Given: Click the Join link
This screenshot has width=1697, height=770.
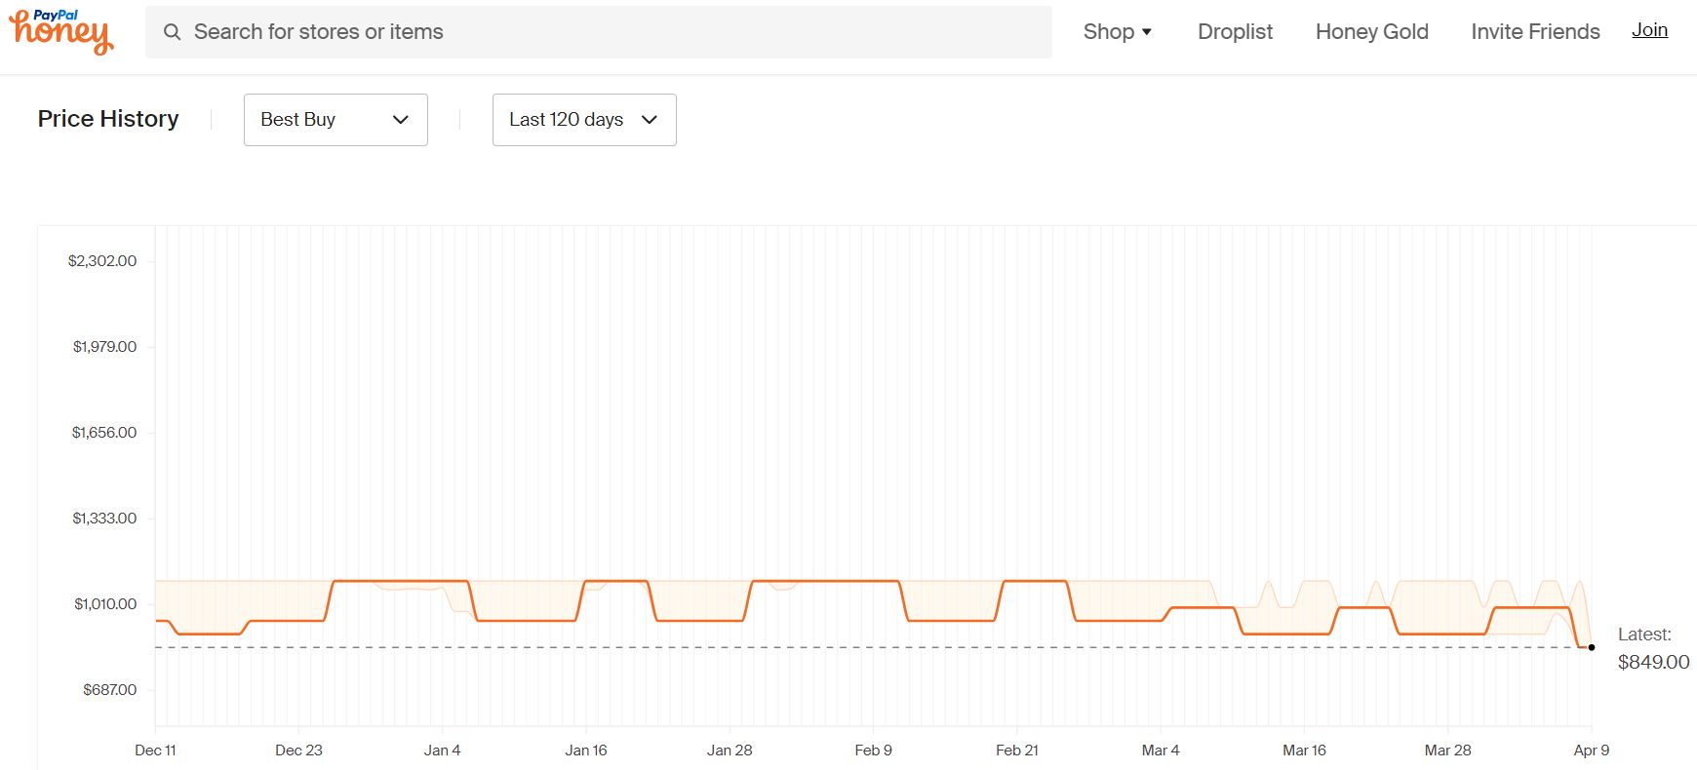Looking at the screenshot, I should (x=1649, y=30).
